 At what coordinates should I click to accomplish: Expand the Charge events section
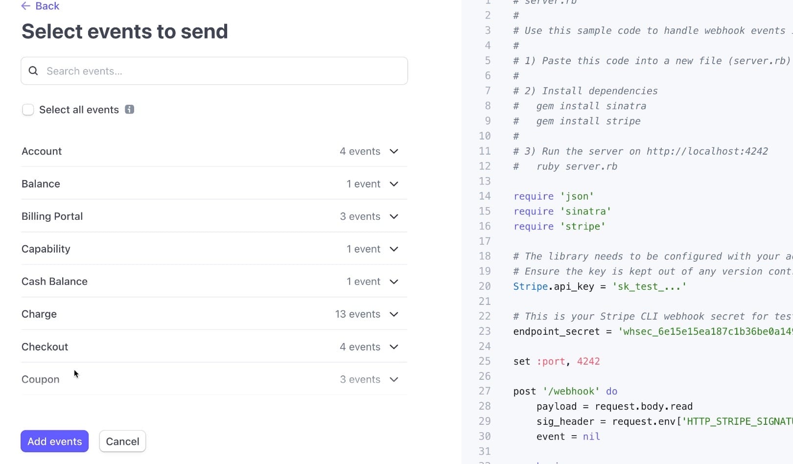(x=394, y=314)
